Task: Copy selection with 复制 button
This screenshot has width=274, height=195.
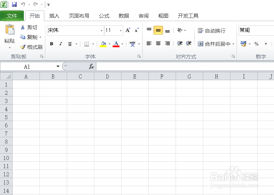Action: (x=29, y=37)
